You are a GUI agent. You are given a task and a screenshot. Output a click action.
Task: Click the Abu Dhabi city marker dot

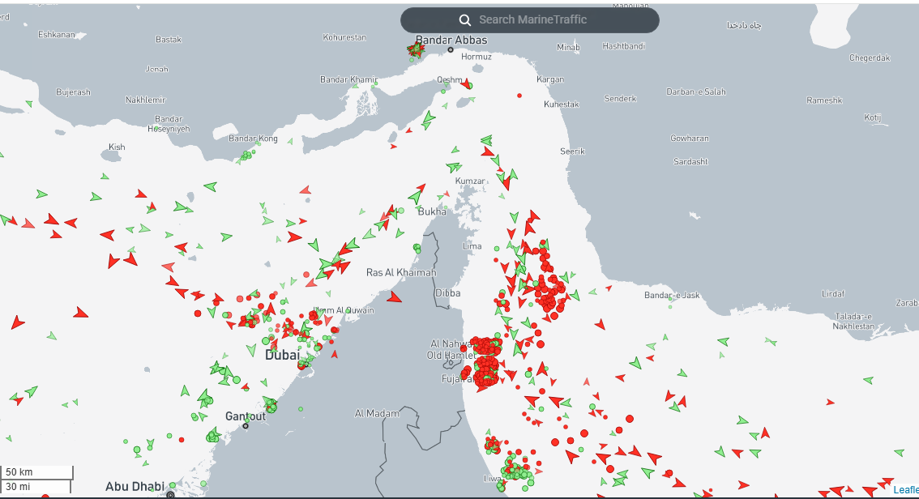(x=170, y=495)
